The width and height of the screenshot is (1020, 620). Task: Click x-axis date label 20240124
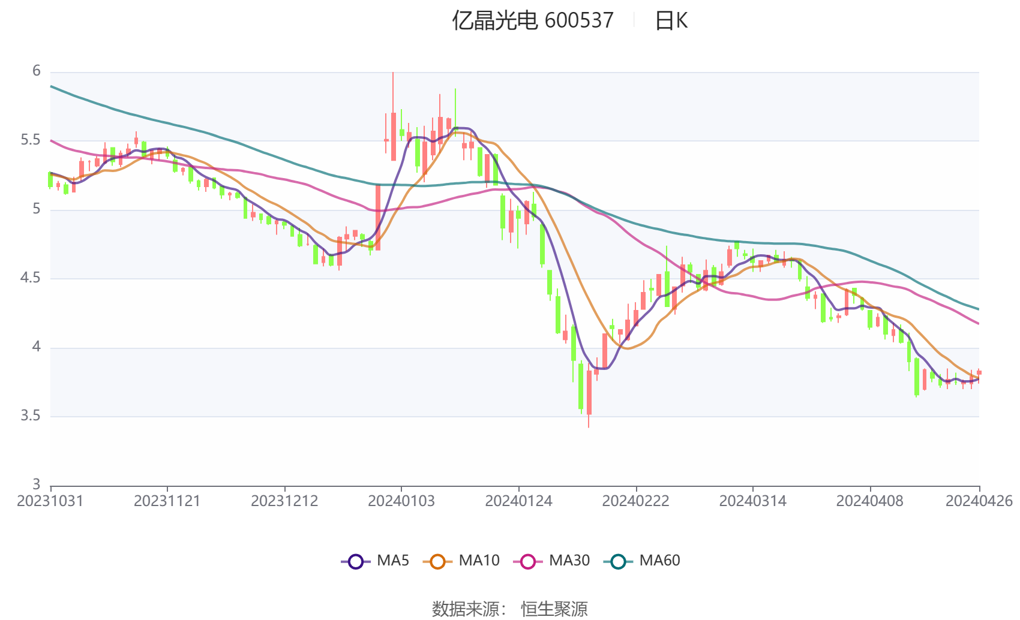point(518,501)
